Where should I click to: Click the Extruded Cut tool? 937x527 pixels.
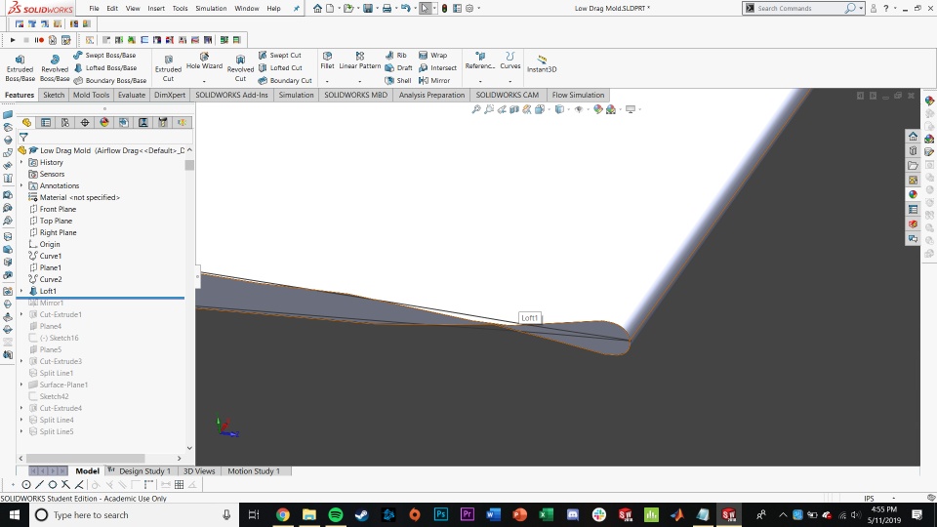[x=168, y=67]
